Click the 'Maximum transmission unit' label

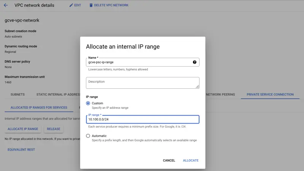click(25, 77)
